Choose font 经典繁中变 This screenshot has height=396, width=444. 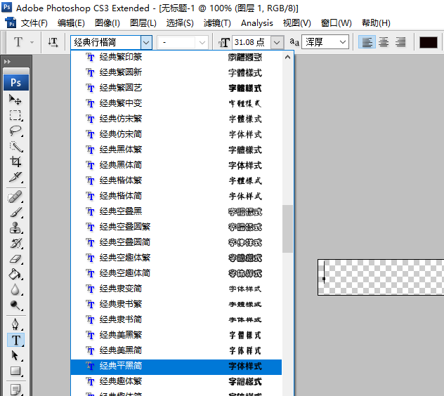176,103
